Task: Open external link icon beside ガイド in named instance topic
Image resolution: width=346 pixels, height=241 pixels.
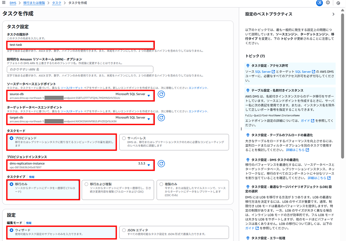Action: coord(313,121)
